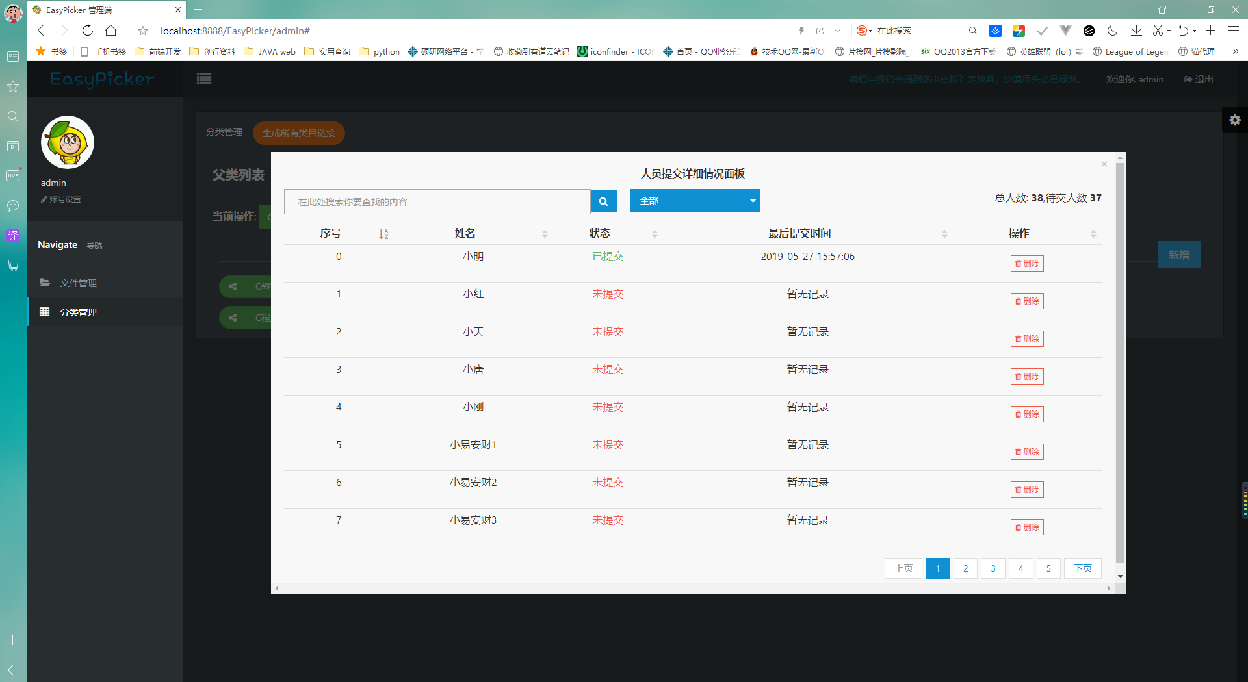
Task: Expand bookmarks overflow chevron
Action: coord(1235,51)
